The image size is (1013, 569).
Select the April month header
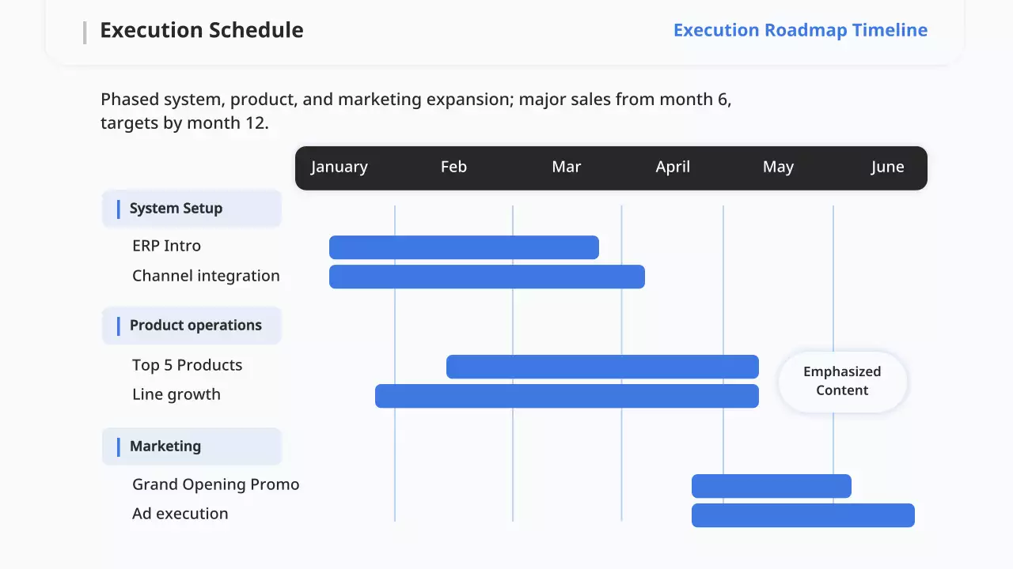pos(673,167)
